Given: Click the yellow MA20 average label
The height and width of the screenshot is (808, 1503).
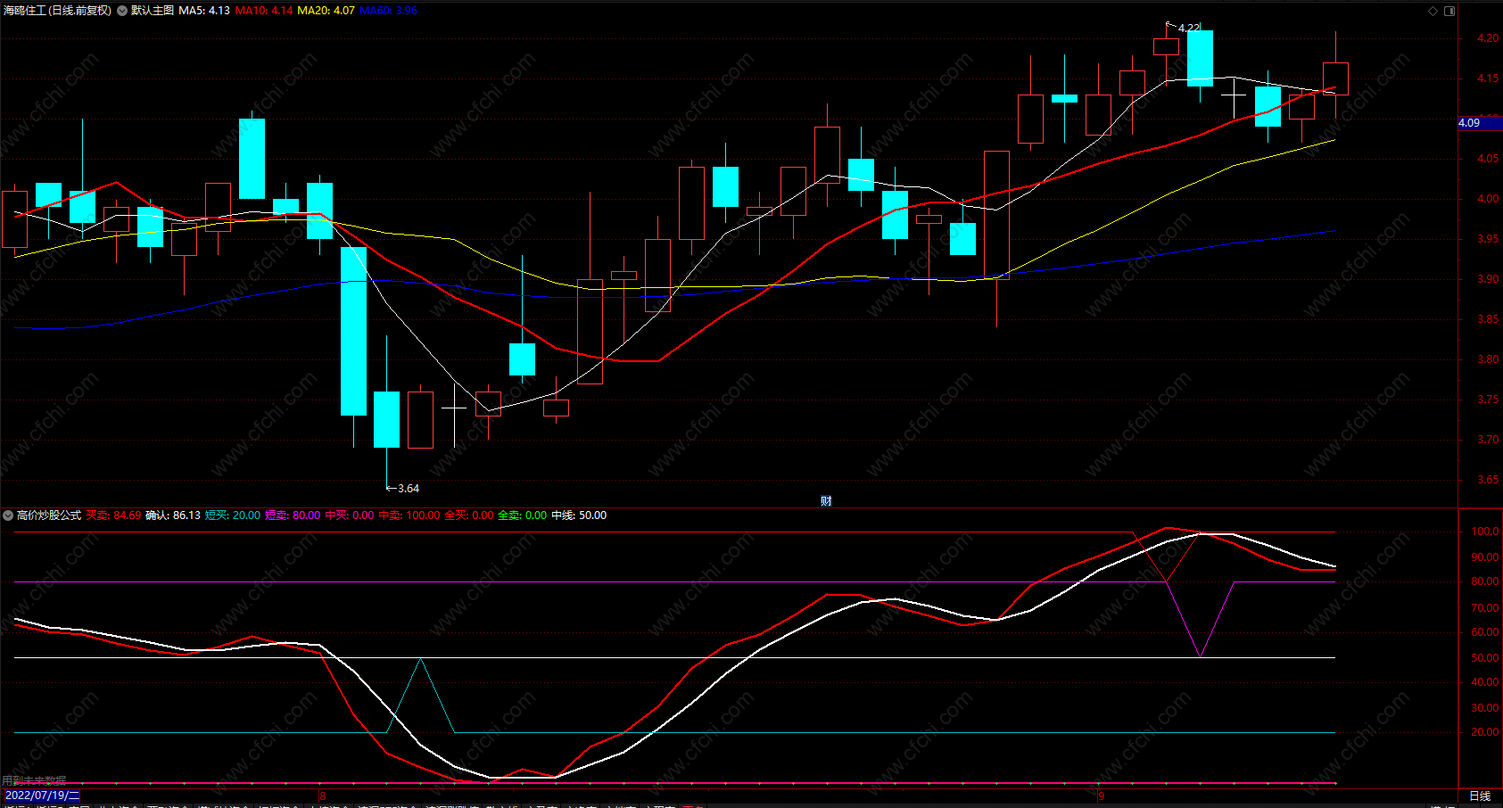Looking at the screenshot, I should click(x=326, y=11).
